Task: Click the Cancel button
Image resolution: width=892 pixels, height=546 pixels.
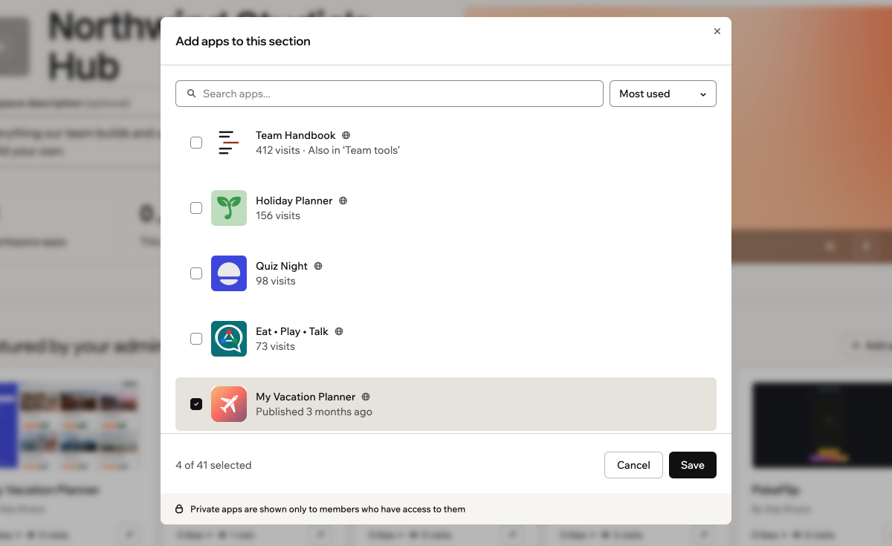Action: coord(633,465)
